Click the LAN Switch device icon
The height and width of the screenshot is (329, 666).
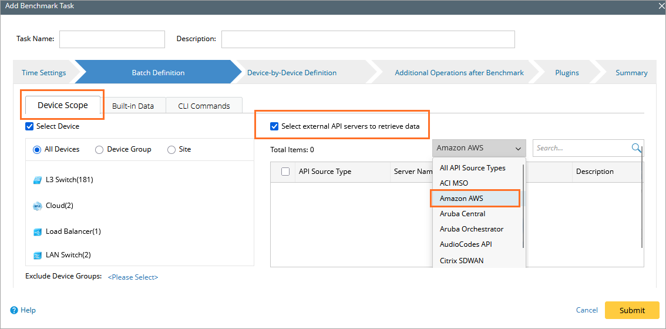(38, 256)
